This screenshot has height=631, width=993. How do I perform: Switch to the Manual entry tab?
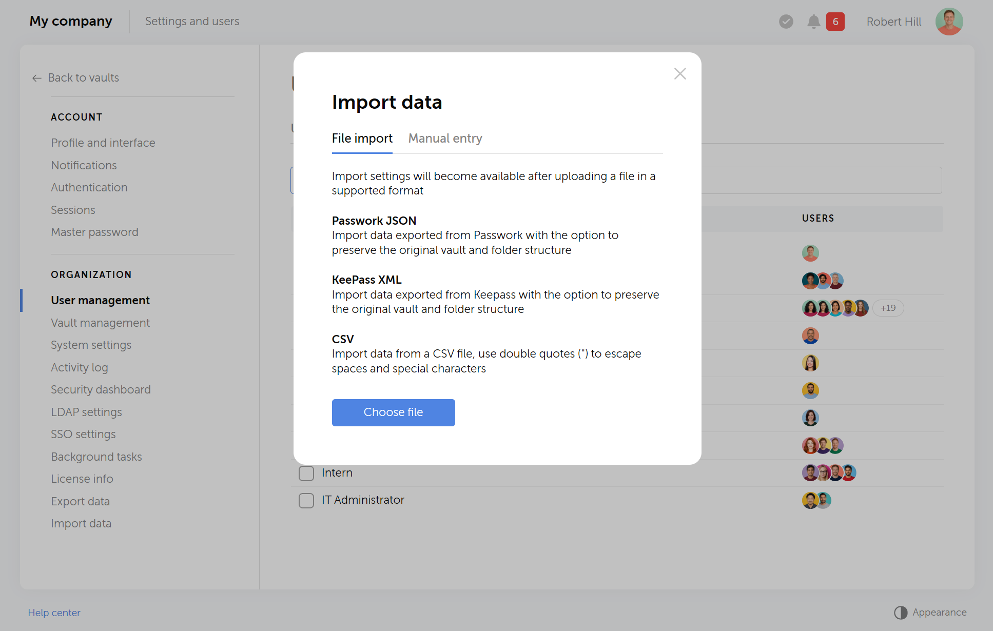(445, 139)
